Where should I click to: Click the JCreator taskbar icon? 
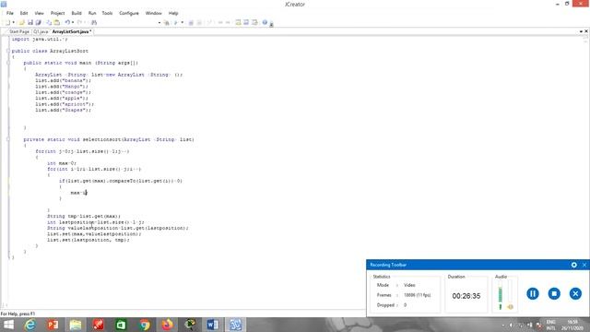point(236,325)
